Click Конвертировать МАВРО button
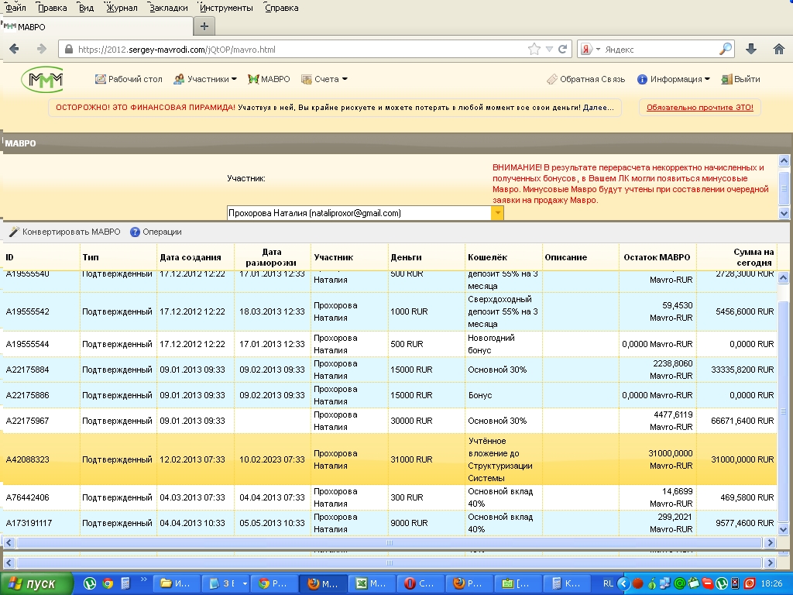This screenshot has width=793, height=595. [x=65, y=232]
